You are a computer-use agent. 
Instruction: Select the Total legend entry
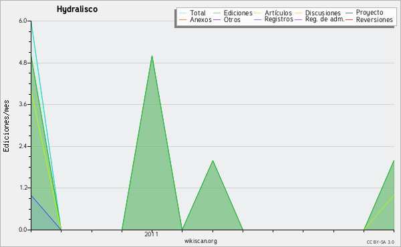(x=198, y=13)
